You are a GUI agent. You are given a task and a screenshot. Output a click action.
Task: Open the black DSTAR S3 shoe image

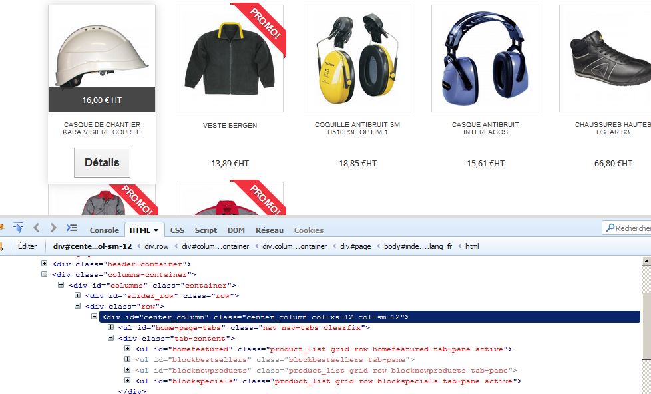pos(605,59)
